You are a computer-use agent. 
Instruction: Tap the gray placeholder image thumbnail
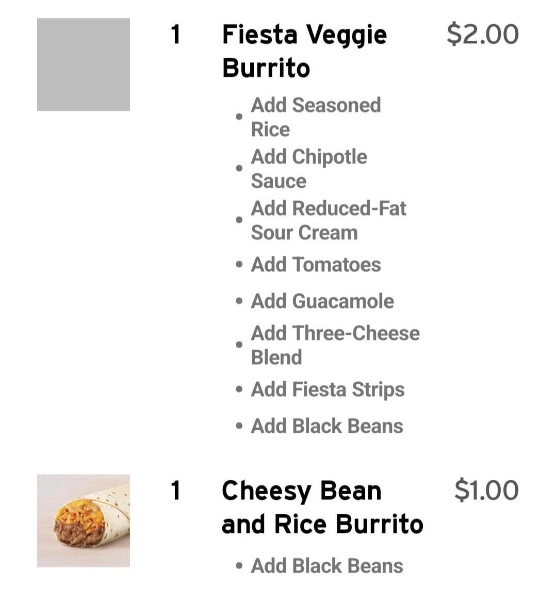coord(84,64)
